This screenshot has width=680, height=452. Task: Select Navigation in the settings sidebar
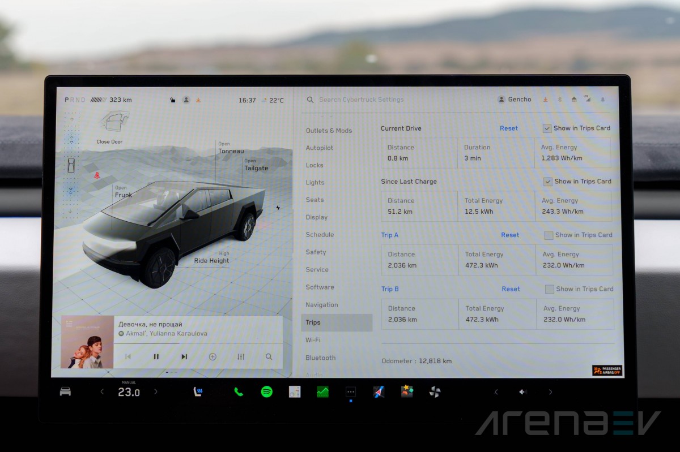(x=321, y=305)
